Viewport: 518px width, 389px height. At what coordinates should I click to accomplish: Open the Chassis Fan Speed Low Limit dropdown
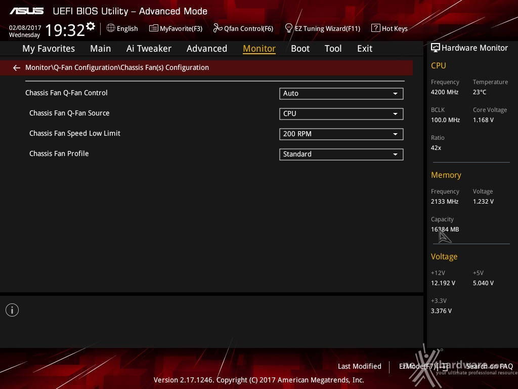341,134
